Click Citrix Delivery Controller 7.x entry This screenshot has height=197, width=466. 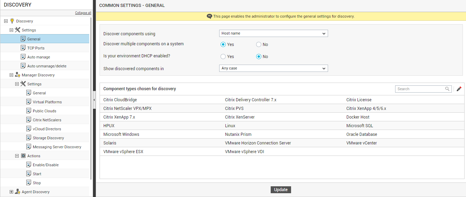pos(251,100)
